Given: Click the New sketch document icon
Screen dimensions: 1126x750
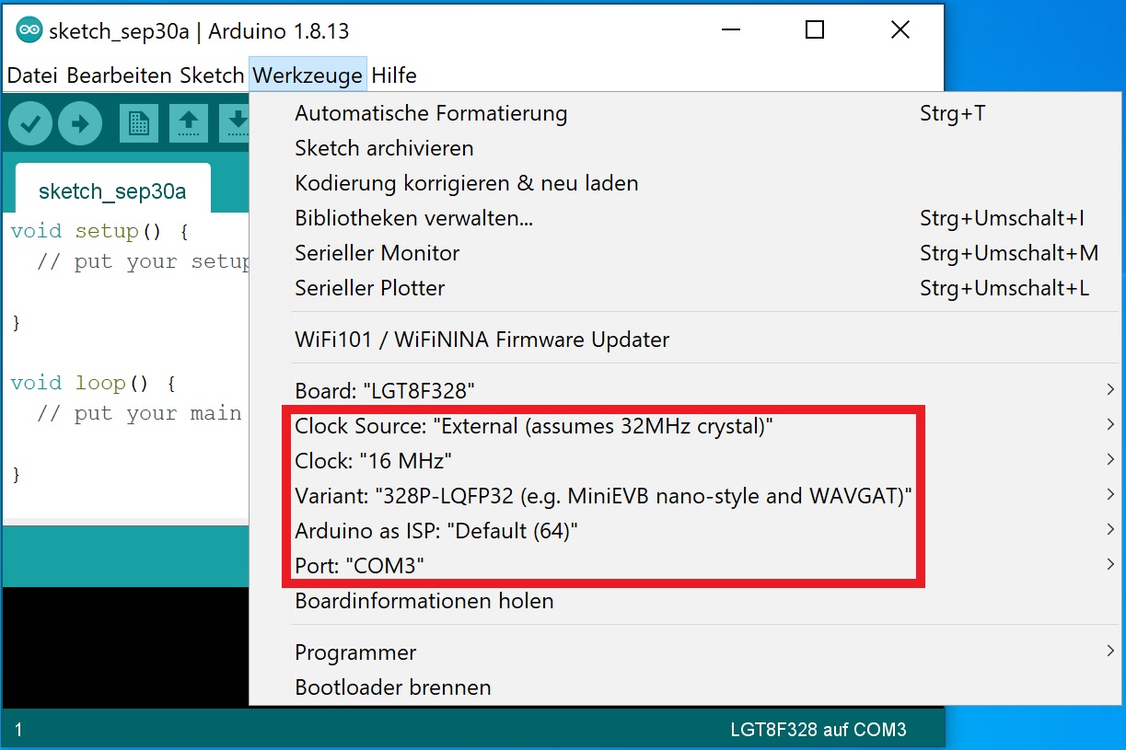Looking at the screenshot, I should pos(138,123).
